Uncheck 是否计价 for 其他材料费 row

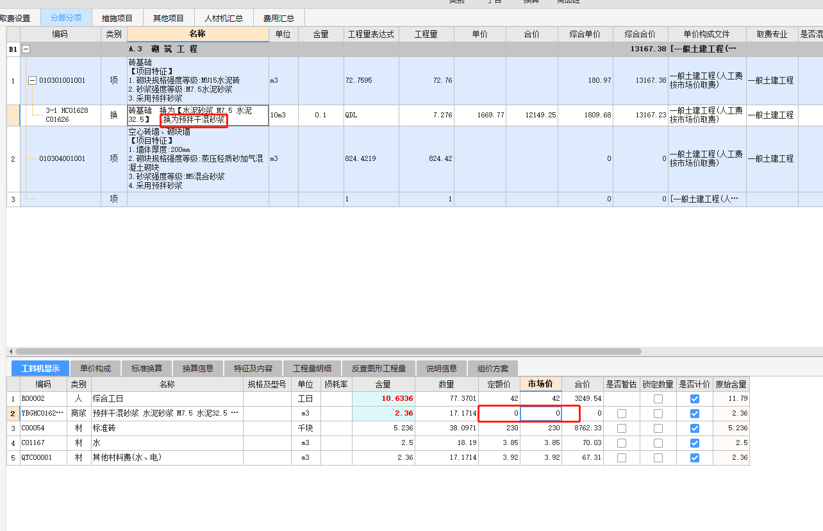coord(695,458)
